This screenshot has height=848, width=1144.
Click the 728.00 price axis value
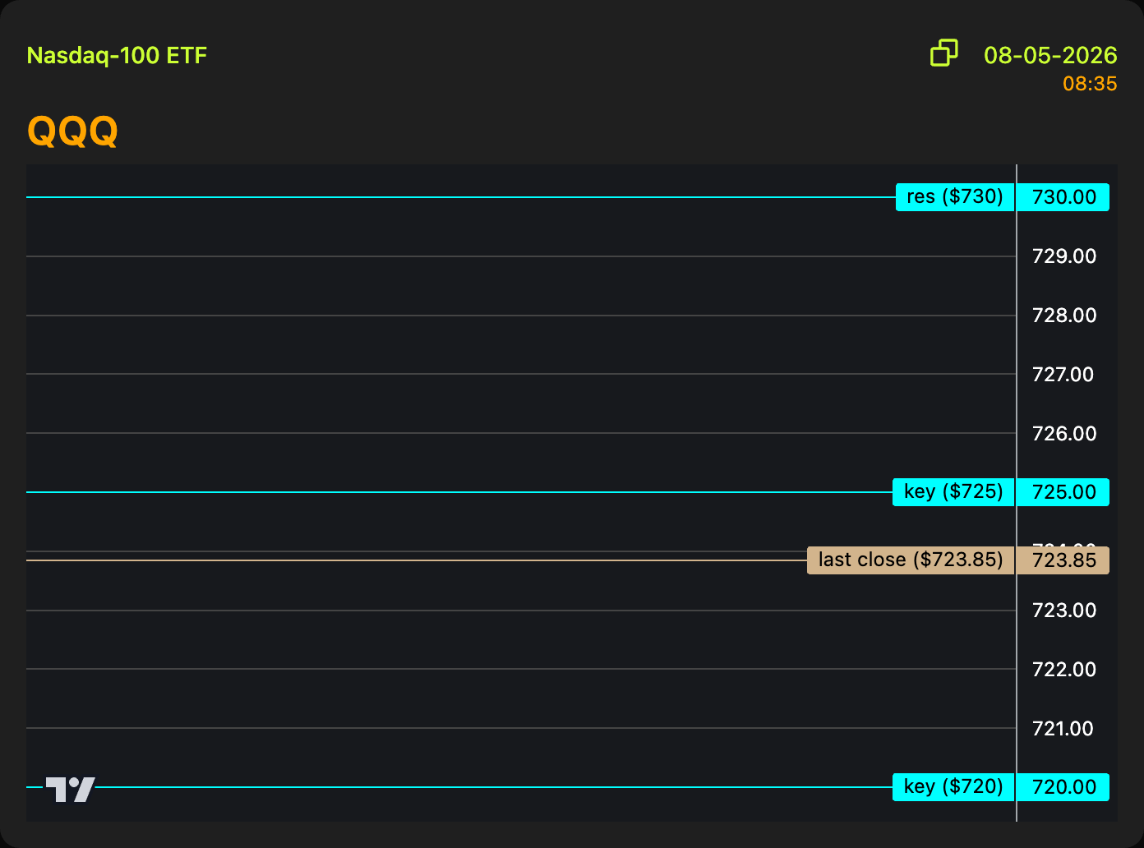(x=1064, y=316)
